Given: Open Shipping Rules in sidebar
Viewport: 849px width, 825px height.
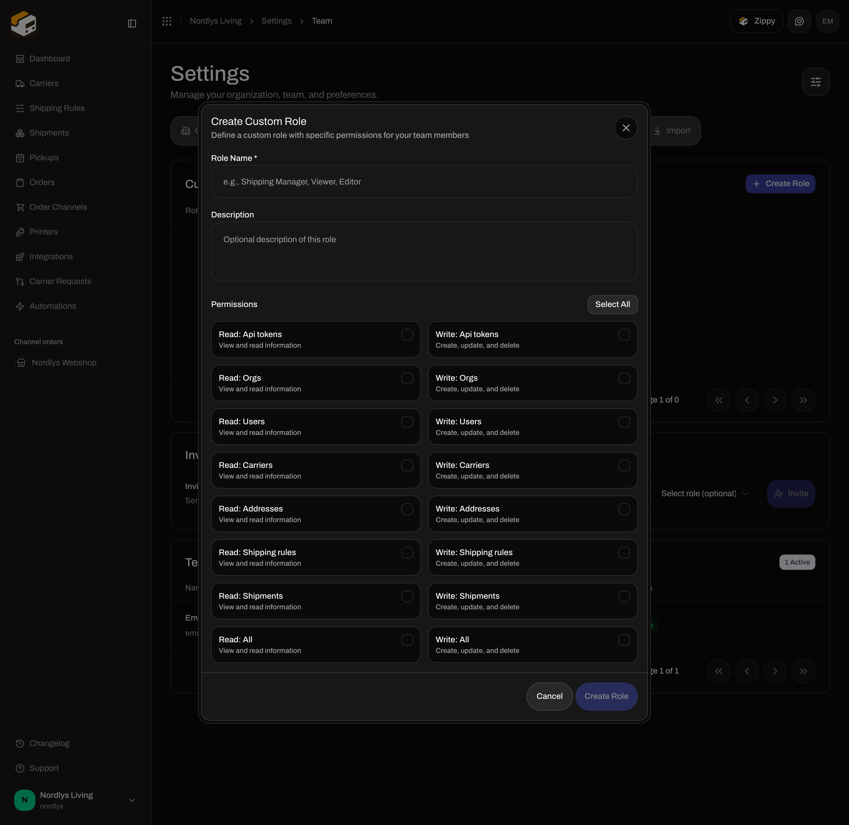Looking at the screenshot, I should (x=50, y=108).
